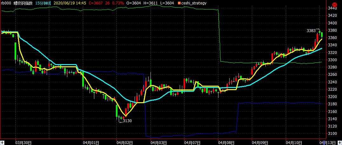
Task: Select the 3383 high price annotation
Action: tap(311, 31)
